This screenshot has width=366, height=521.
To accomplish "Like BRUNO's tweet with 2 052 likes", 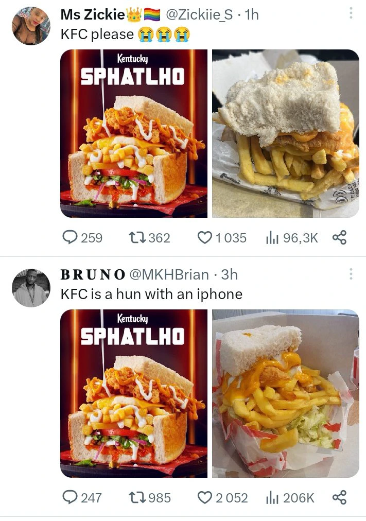I will click(222, 498).
